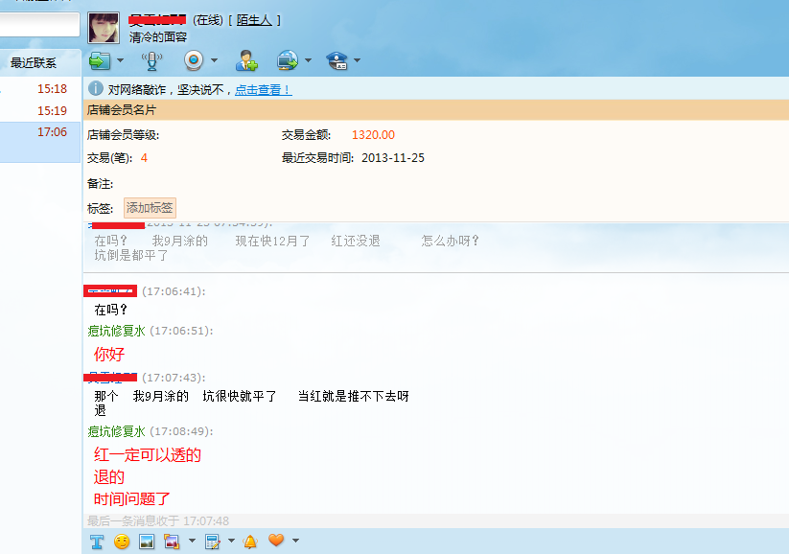Click the send file folder icon
This screenshot has width=789, height=554.
pyautogui.click(x=99, y=61)
